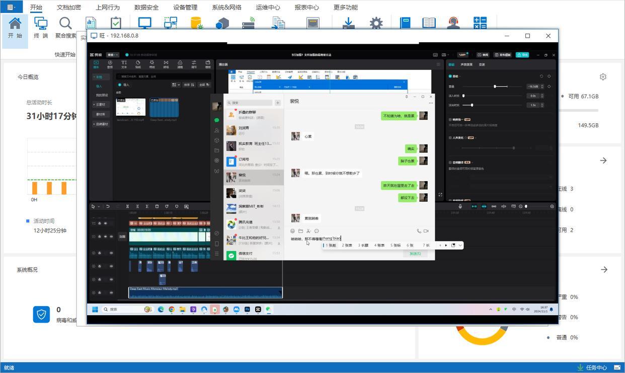Expand the input method candidate list chevron
The height and width of the screenshot is (373, 625).
click(x=460, y=246)
